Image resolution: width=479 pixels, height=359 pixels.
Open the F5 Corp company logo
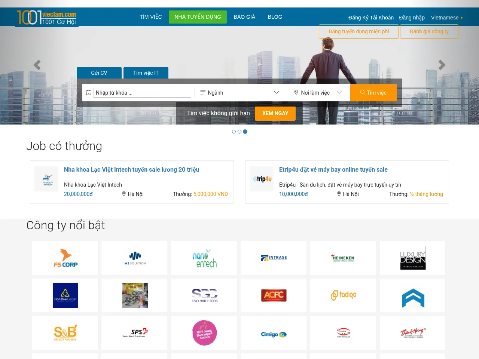(x=65, y=258)
